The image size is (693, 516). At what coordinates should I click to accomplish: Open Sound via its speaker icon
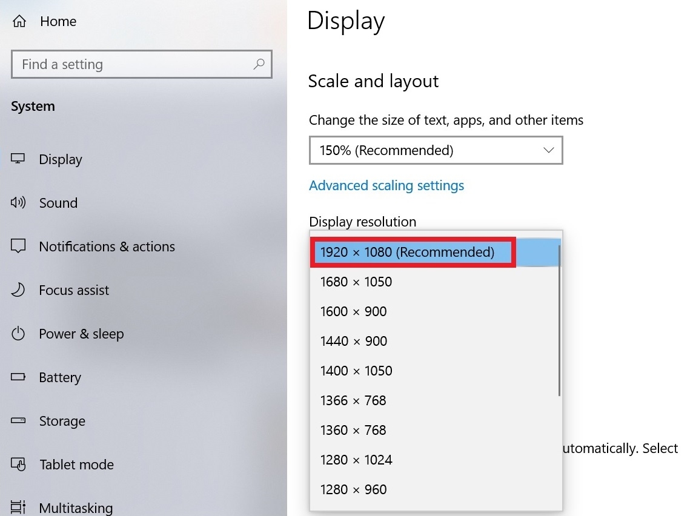[x=18, y=202]
